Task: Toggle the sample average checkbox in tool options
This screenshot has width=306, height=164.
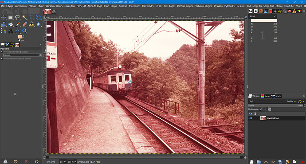Action: coord(2,52)
